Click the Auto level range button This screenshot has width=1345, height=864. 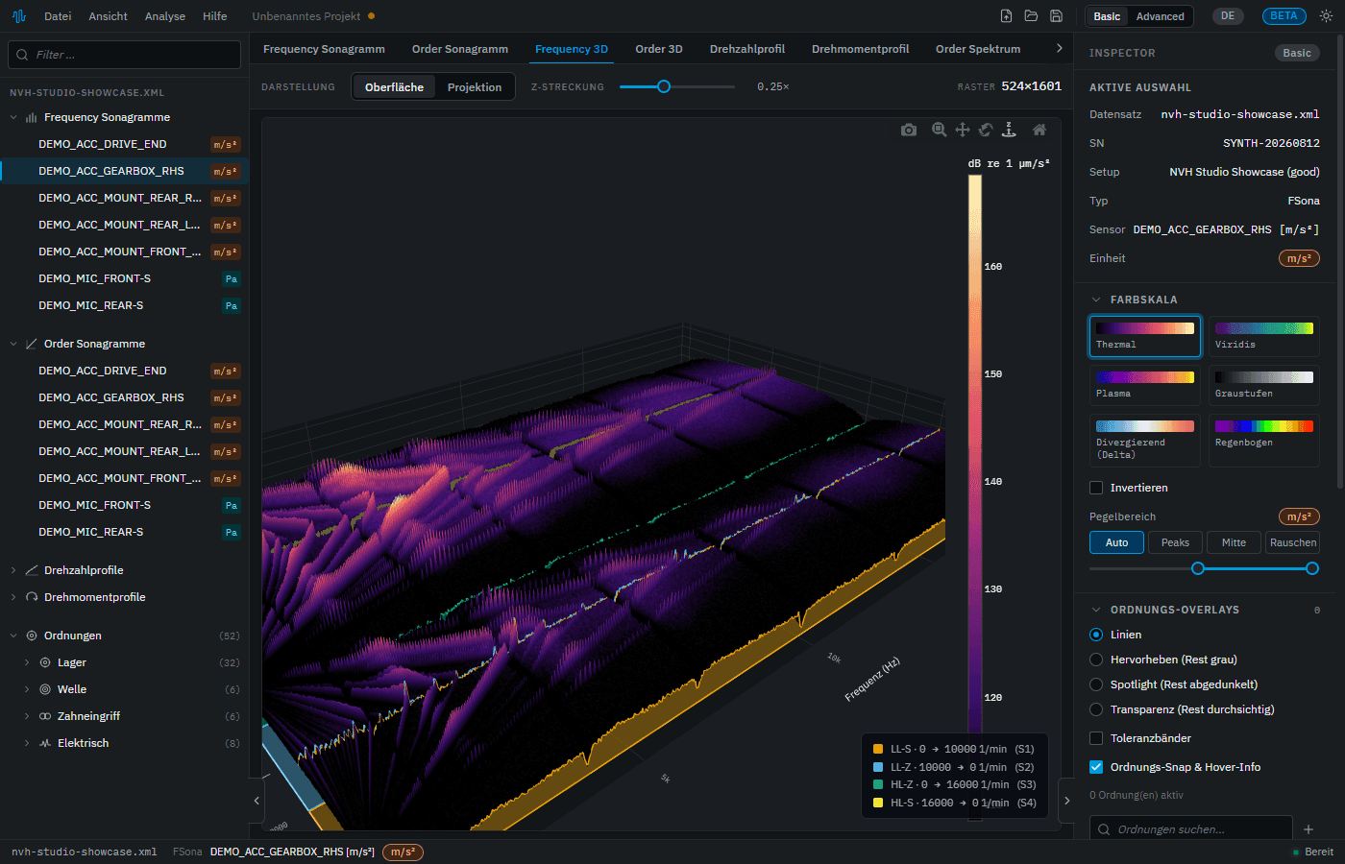(1116, 542)
